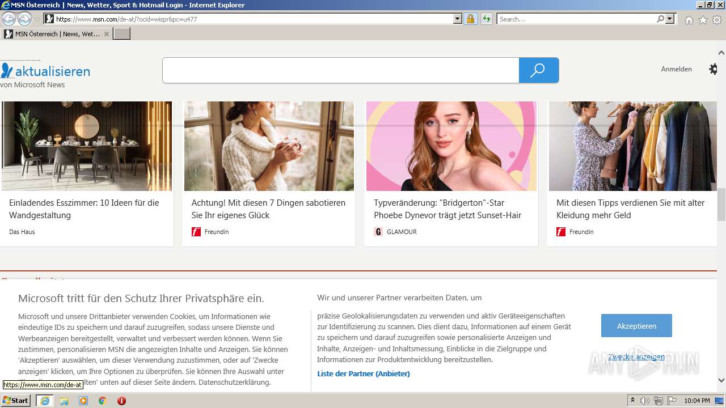The width and height of the screenshot is (726, 408).
Task: Click Freundin logo under Kleidung article
Action: coord(561,232)
